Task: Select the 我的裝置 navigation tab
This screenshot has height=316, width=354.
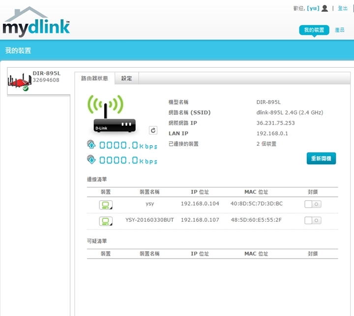Action: pos(314,30)
